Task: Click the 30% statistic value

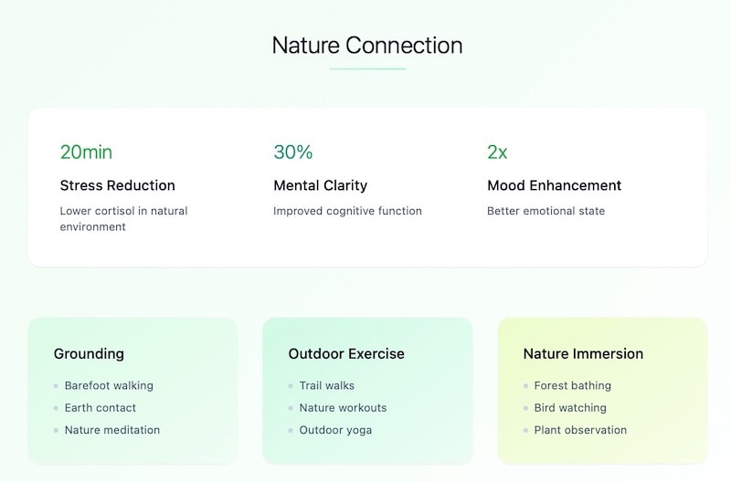Action: pyautogui.click(x=293, y=152)
